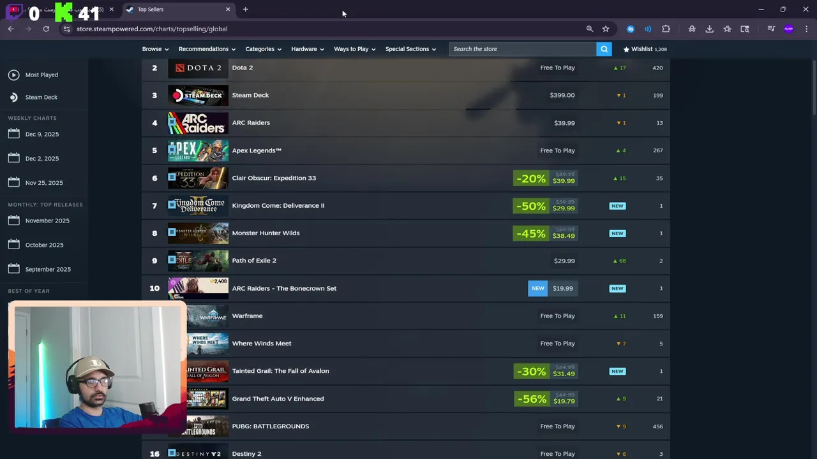Screen dimensions: 817x459
Task: Reload the page with the refresh icon
Action: pos(46,29)
